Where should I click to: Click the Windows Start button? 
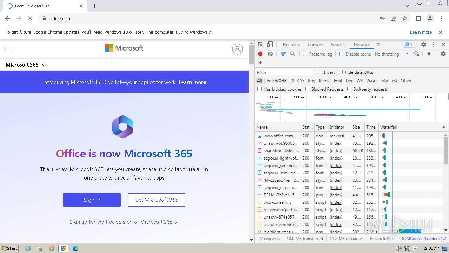point(10,248)
